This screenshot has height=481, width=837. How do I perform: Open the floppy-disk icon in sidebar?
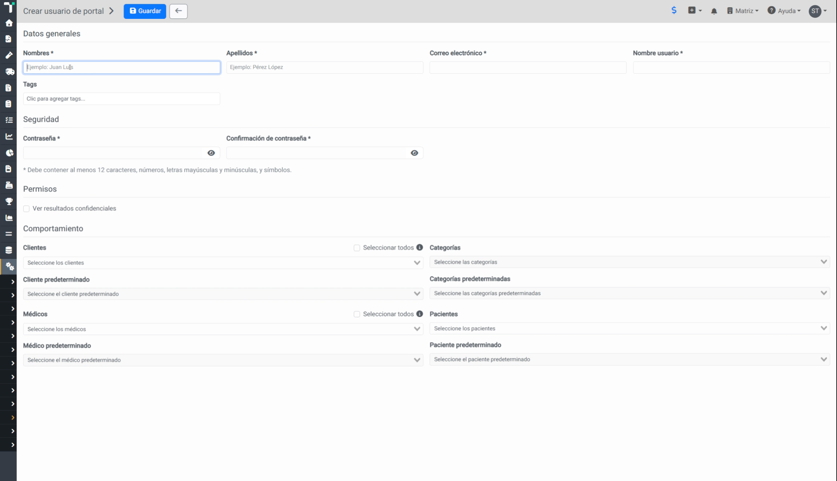coord(9,169)
